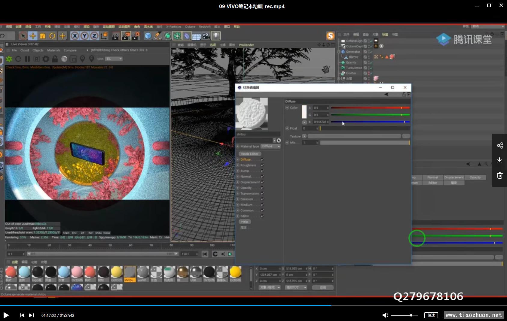The width and height of the screenshot is (507, 321).
Task: Click the white Diffuse color swatch
Action: [304, 112]
